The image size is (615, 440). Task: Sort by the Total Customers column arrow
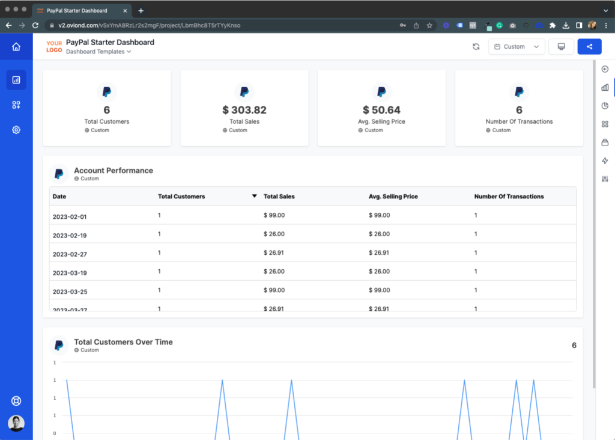click(x=254, y=196)
